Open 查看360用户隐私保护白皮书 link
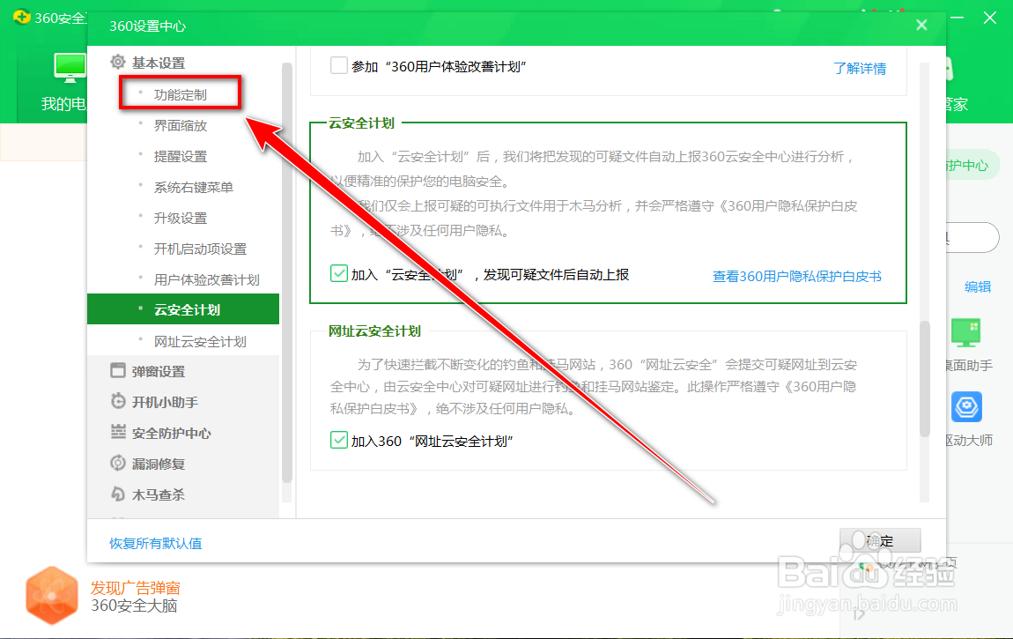 click(x=796, y=276)
